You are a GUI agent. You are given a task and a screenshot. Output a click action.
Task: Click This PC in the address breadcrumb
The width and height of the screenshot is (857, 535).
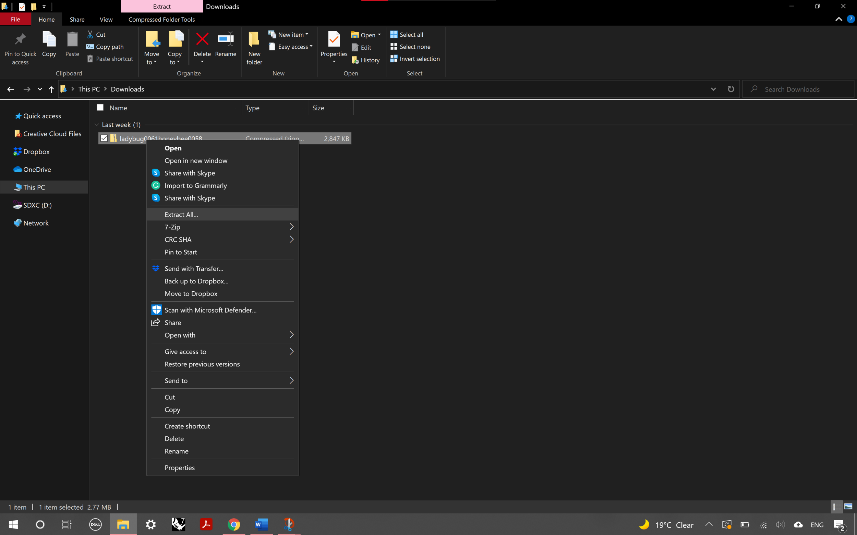[89, 89]
